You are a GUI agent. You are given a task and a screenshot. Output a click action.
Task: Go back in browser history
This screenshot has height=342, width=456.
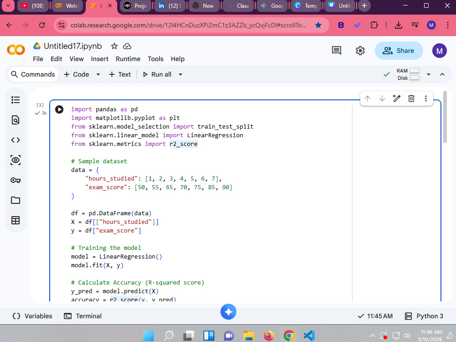pos(9,25)
